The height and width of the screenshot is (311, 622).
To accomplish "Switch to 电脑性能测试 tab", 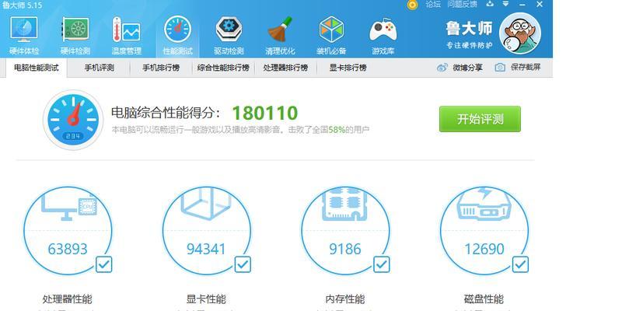I will [x=36, y=68].
